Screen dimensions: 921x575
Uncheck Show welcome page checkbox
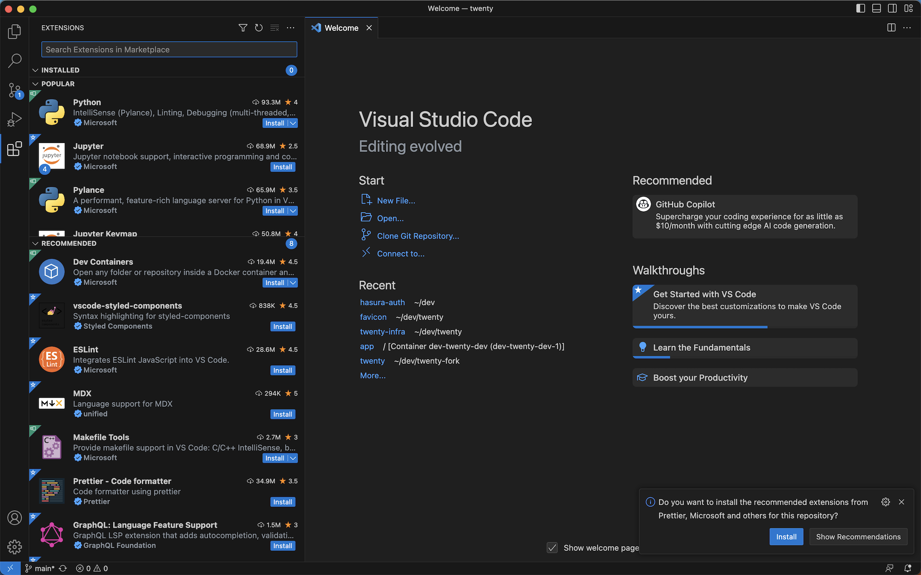[552, 548]
